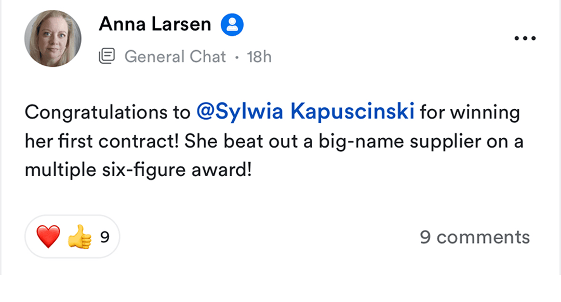This screenshot has height=302, width=561.
Task: Open the three-dot post options menu
Action: [x=524, y=38]
